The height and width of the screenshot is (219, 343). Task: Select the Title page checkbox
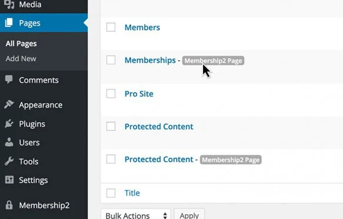111,193
